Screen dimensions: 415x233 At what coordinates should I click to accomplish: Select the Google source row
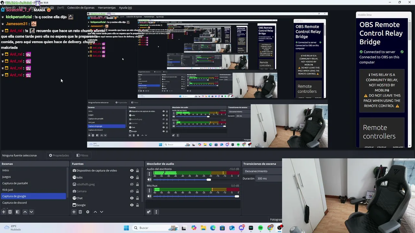[x=107, y=205]
